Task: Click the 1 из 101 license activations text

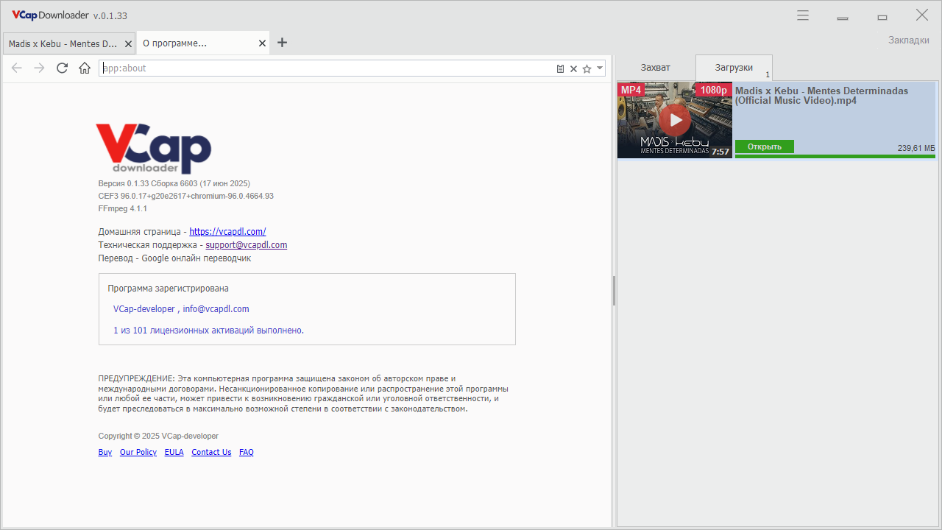Action: click(208, 331)
